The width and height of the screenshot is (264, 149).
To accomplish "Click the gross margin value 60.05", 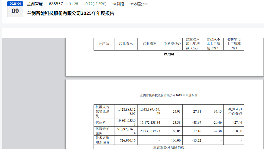I will 177,131.
